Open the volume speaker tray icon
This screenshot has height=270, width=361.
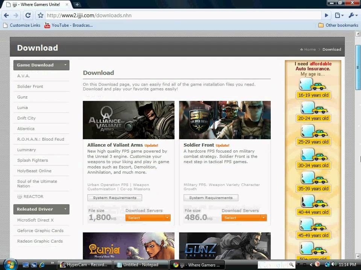334,264
